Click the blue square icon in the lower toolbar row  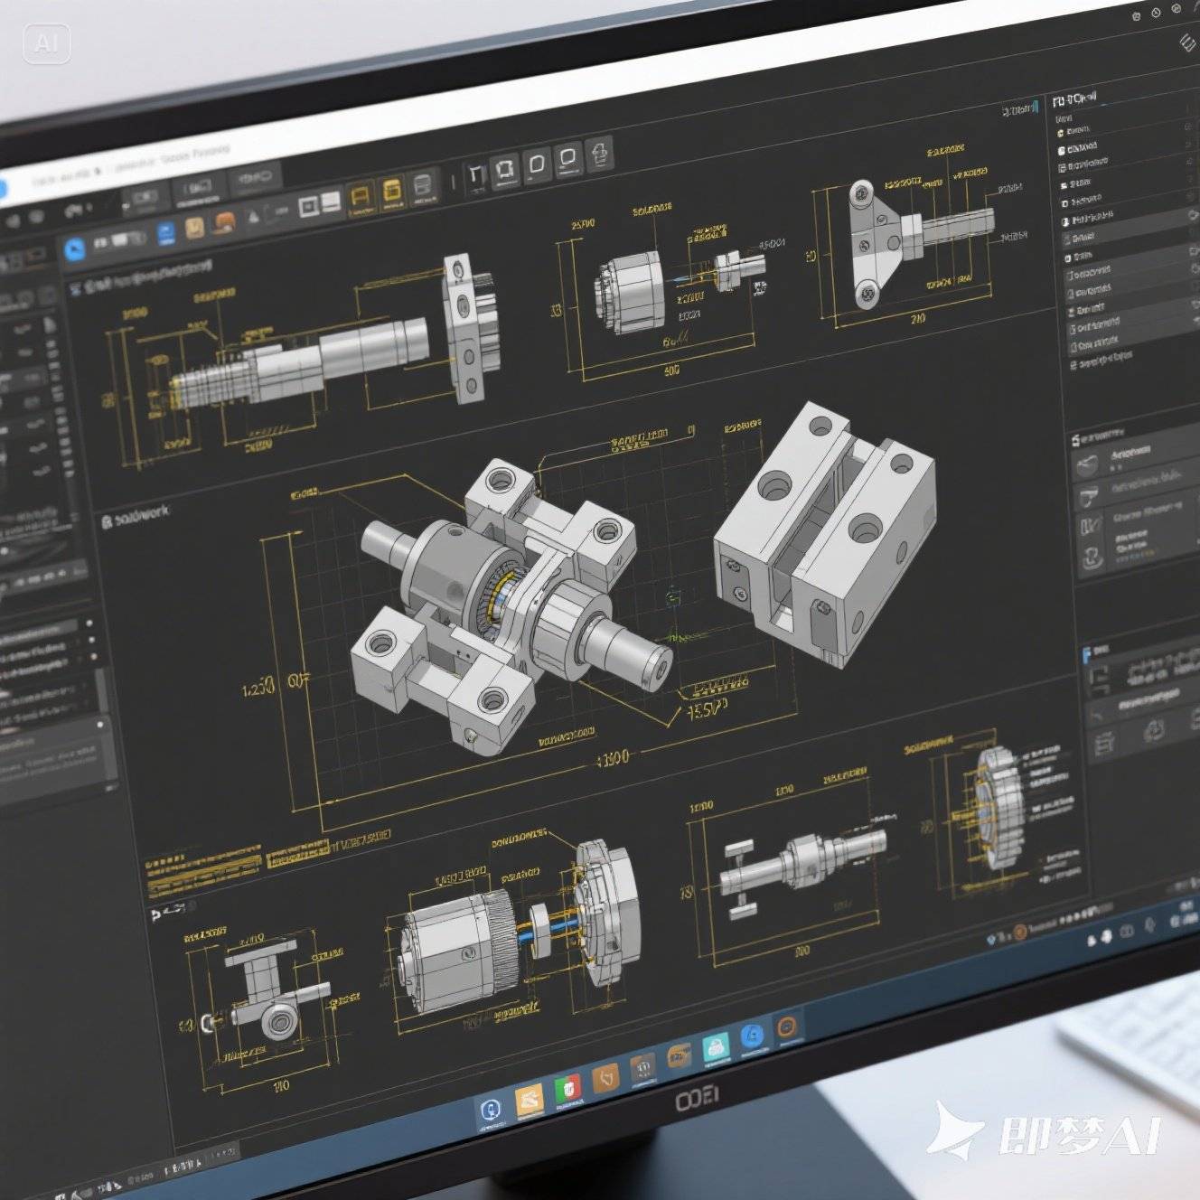tap(166, 234)
